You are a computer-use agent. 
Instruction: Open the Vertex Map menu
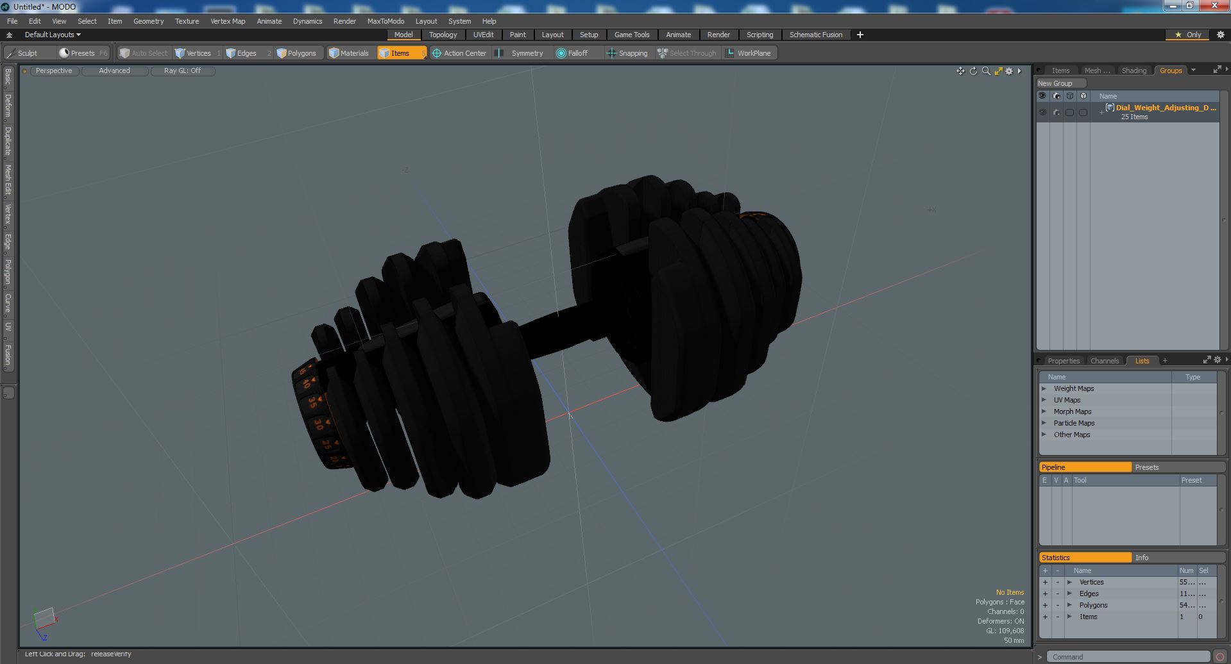click(228, 21)
